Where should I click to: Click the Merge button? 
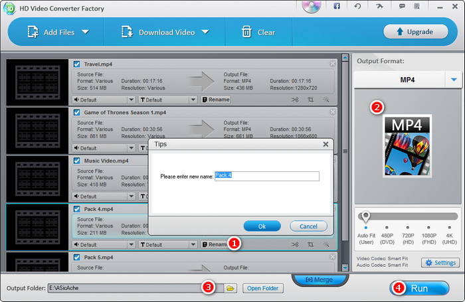320,279
